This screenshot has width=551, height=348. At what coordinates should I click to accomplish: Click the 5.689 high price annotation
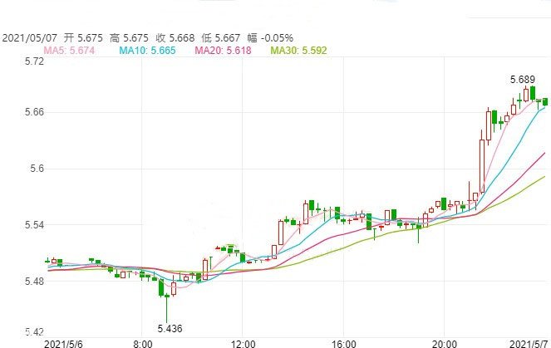pos(522,80)
